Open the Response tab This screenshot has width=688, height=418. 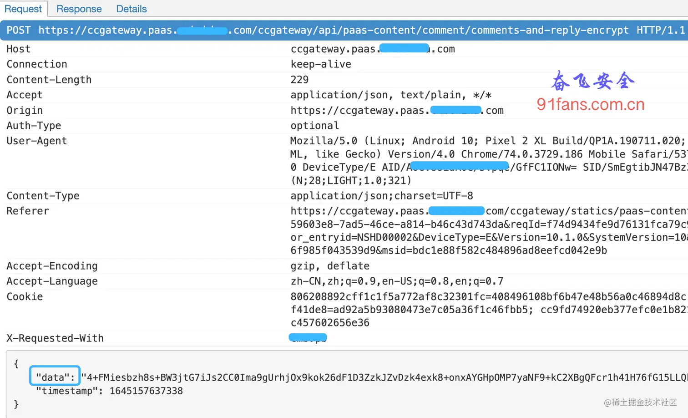click(79, 9)
